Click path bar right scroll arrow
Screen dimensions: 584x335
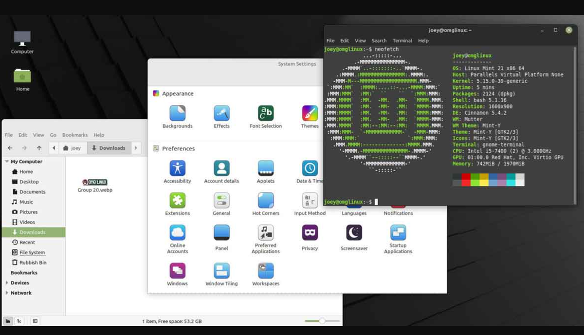click(136, 148)
